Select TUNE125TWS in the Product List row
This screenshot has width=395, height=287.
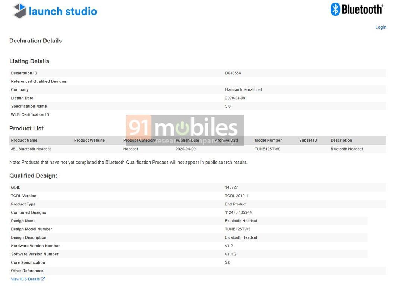point(267,149)
